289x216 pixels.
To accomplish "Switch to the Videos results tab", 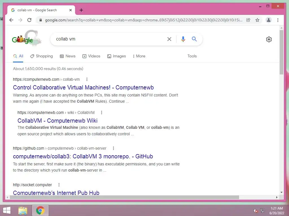I will point(91,56).
